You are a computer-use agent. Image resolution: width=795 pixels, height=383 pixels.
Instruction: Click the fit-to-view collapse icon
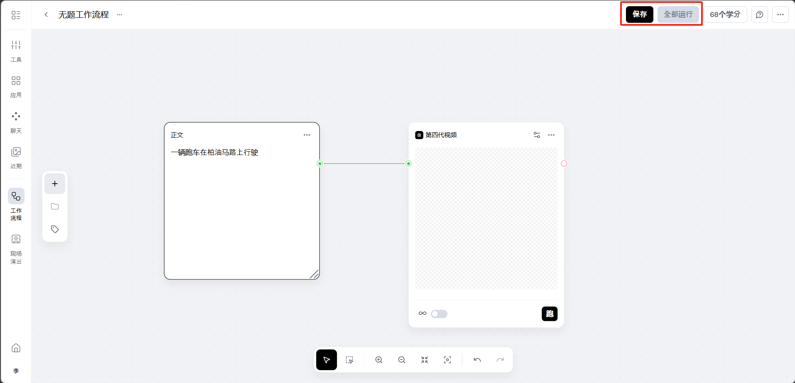424,360
